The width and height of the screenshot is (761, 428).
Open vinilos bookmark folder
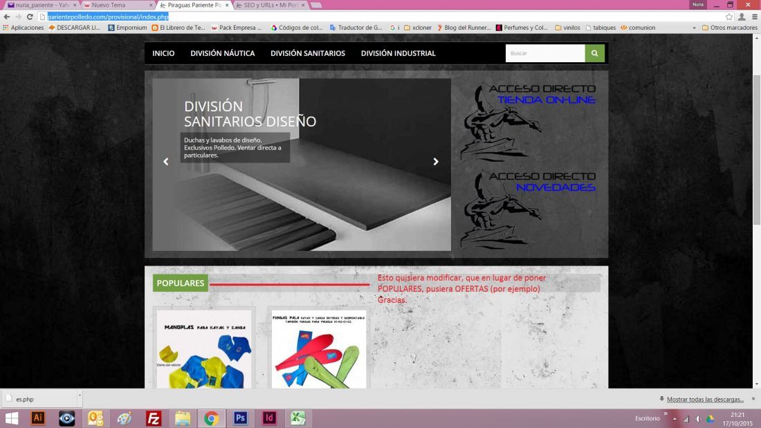(x=567, y=28)
